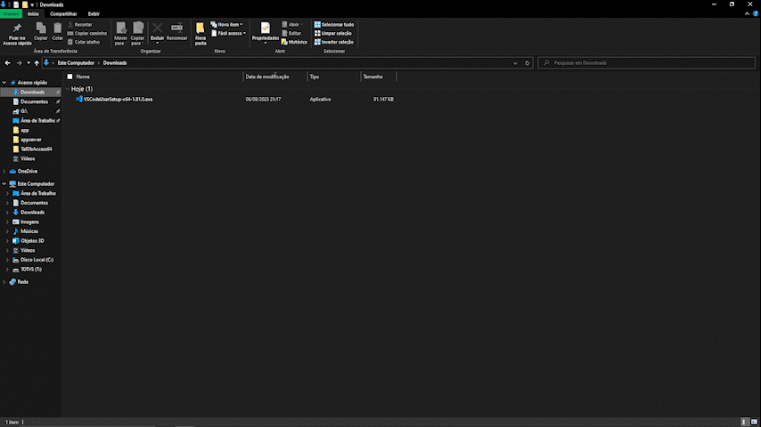
Task: Collapse the Este Computador tree node
Action: click(4, 184)
